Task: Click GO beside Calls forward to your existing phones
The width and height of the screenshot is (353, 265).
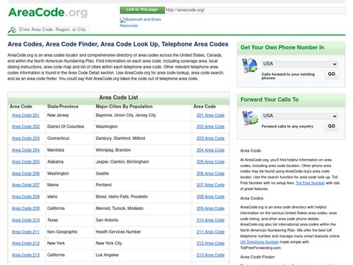Action: [x=332, y=74]
